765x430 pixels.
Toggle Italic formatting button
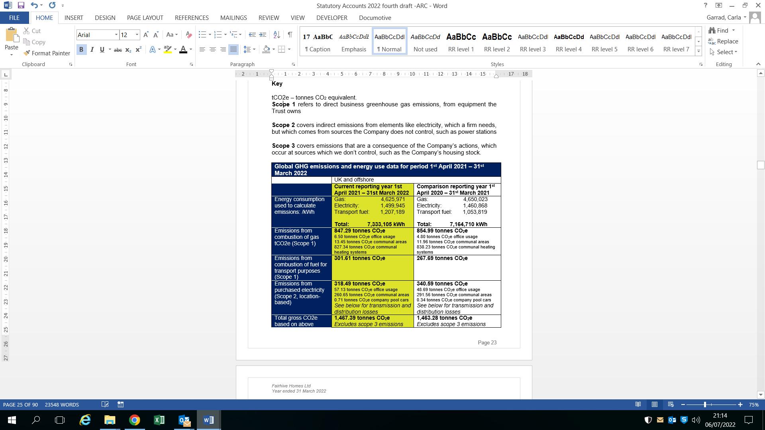point(92,50)
